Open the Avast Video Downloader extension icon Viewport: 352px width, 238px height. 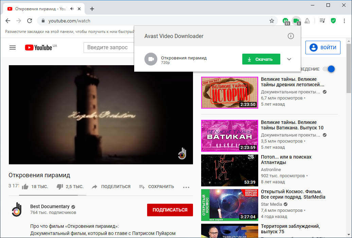pos(297,21)
